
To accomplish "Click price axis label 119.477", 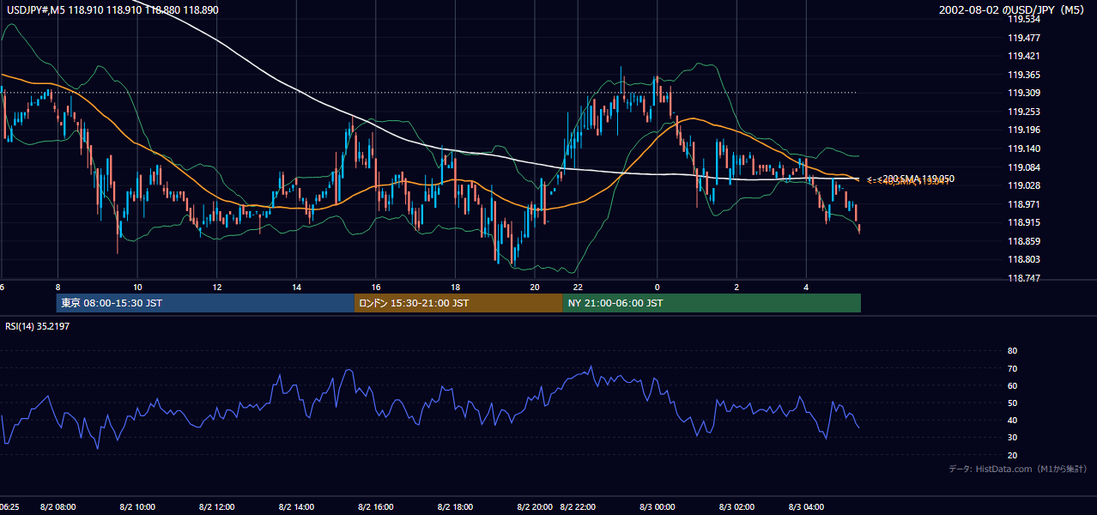I will pos(1025,38).
